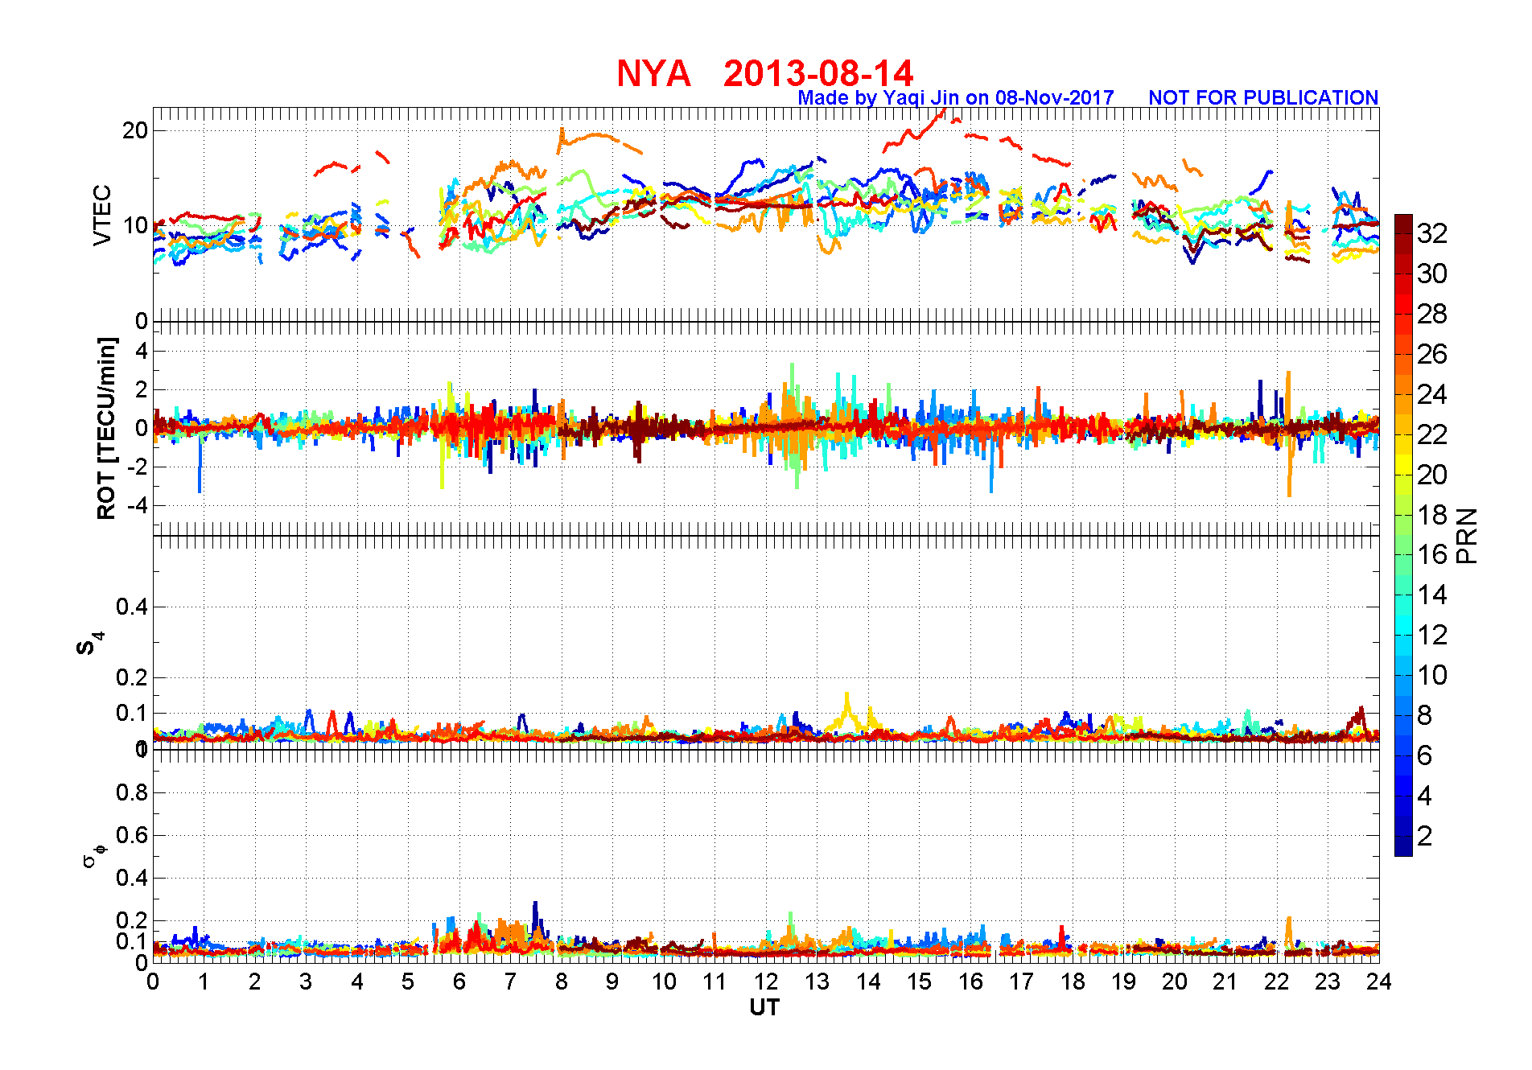This screenshot has width=1532, height=1070.
Task: Click x-axis tick label 6
Action: pyautogui.click(x=459, y=982)
